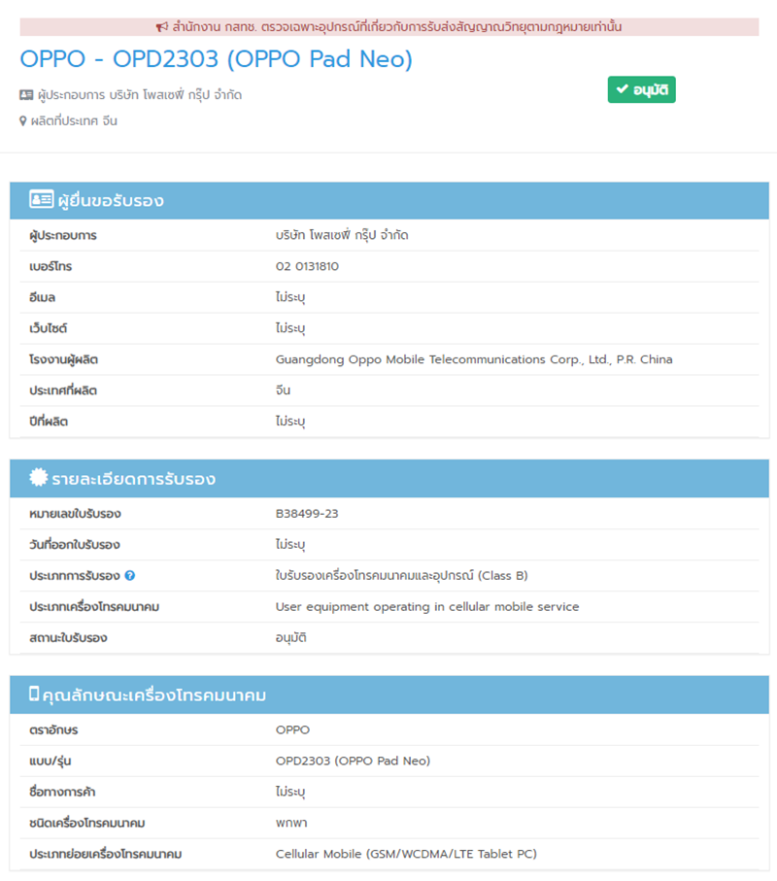
Task: Click the คุณลักษณะเครื่องโทรคมนาคม section header title
Action: click(154, 695)
